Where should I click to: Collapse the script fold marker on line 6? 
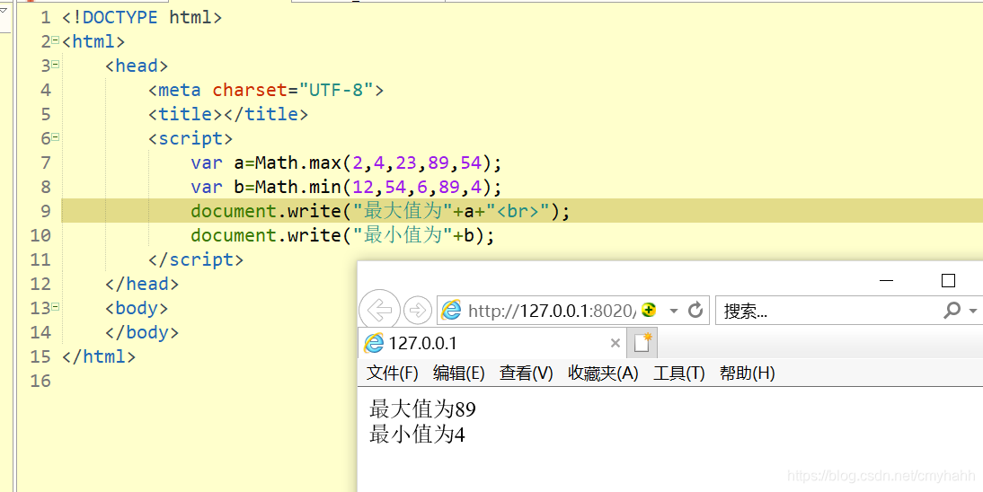click(x=55, y=137)
